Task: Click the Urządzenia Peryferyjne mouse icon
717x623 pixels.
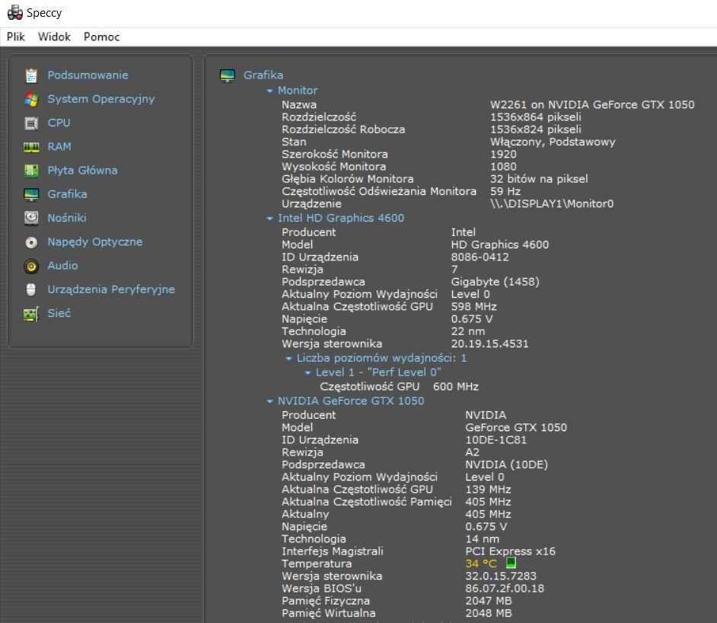Action: 31,289
